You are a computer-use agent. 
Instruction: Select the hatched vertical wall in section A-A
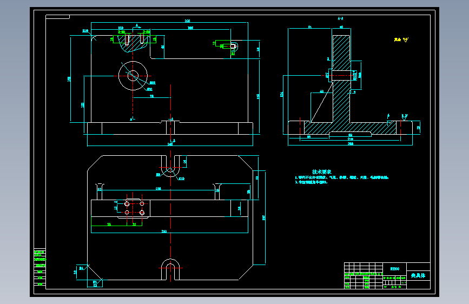[x=341, y=78]
